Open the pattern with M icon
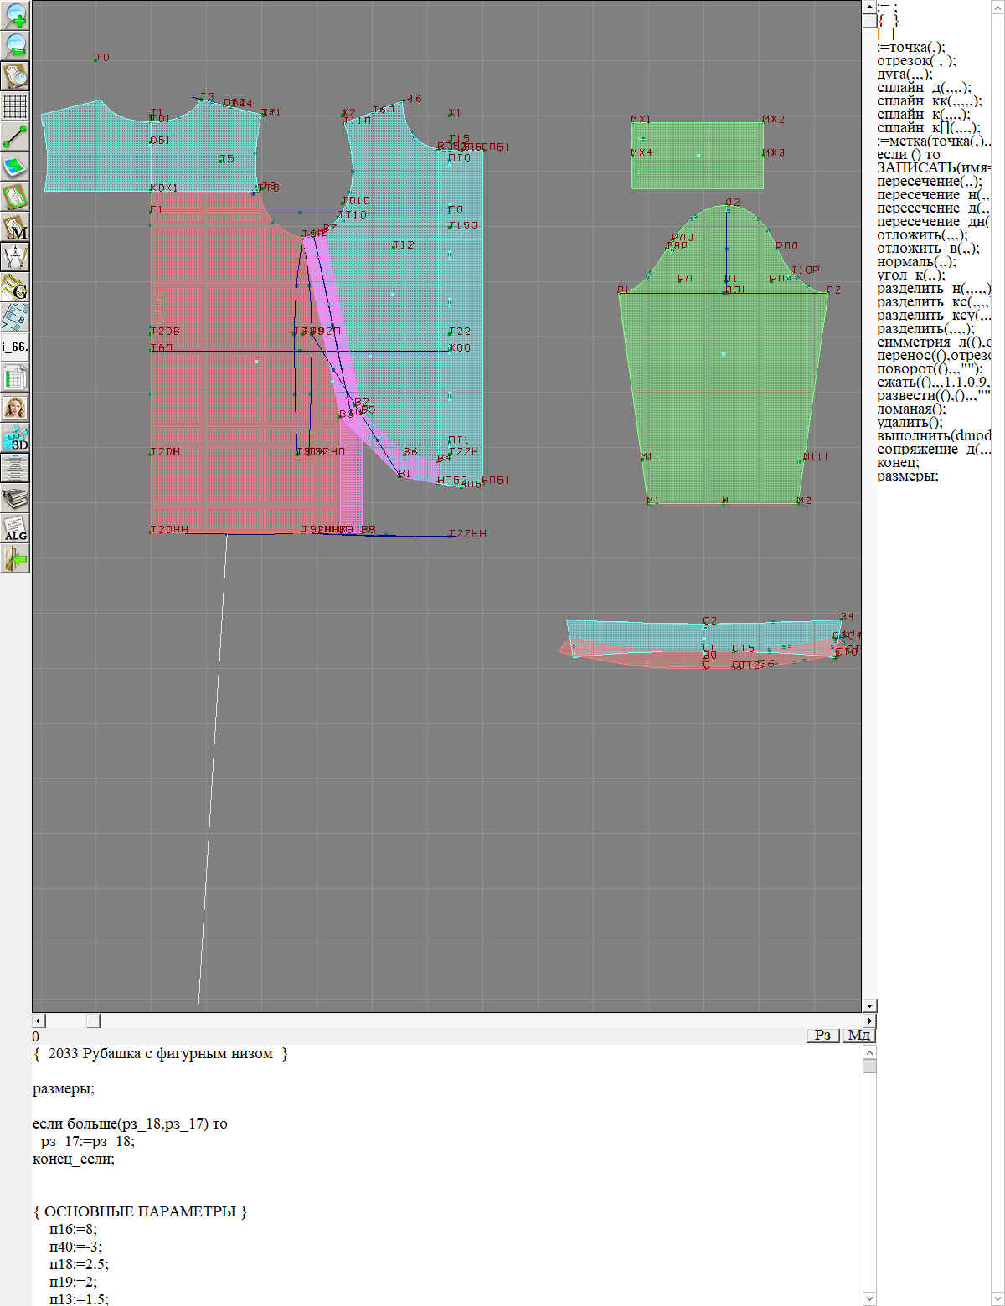 15,227
